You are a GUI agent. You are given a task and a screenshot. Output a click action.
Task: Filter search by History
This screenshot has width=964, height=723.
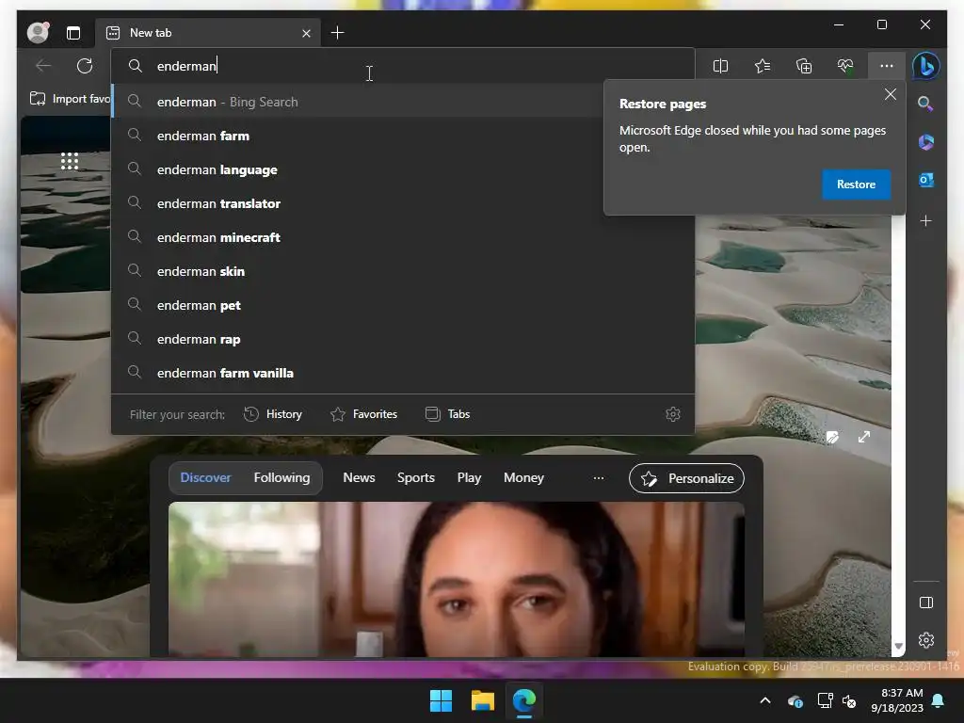273,414
